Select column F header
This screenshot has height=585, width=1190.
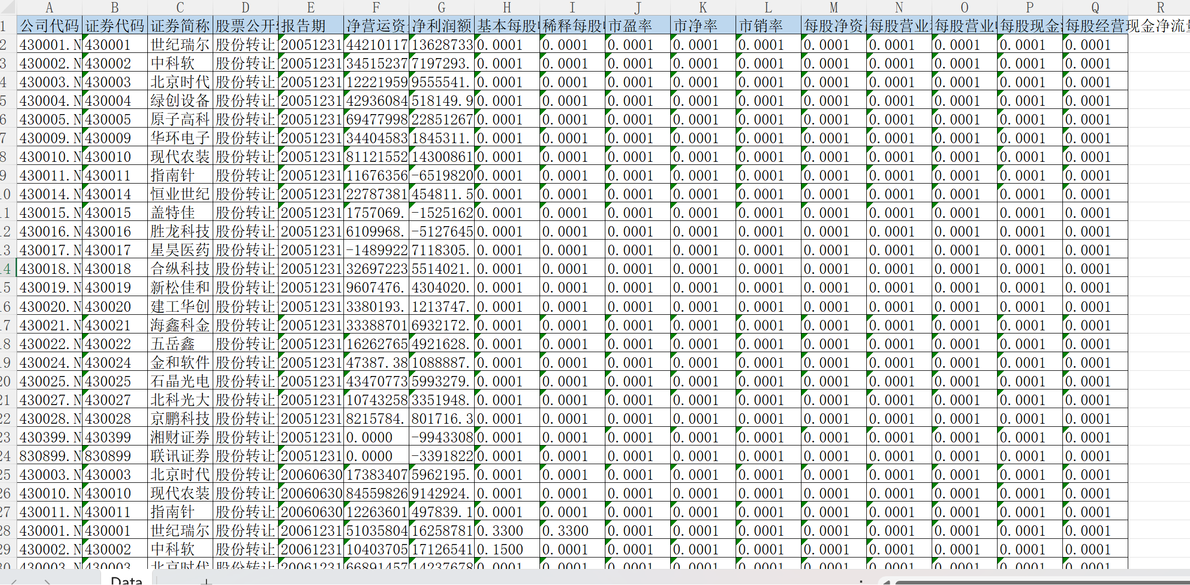point(376,7)
